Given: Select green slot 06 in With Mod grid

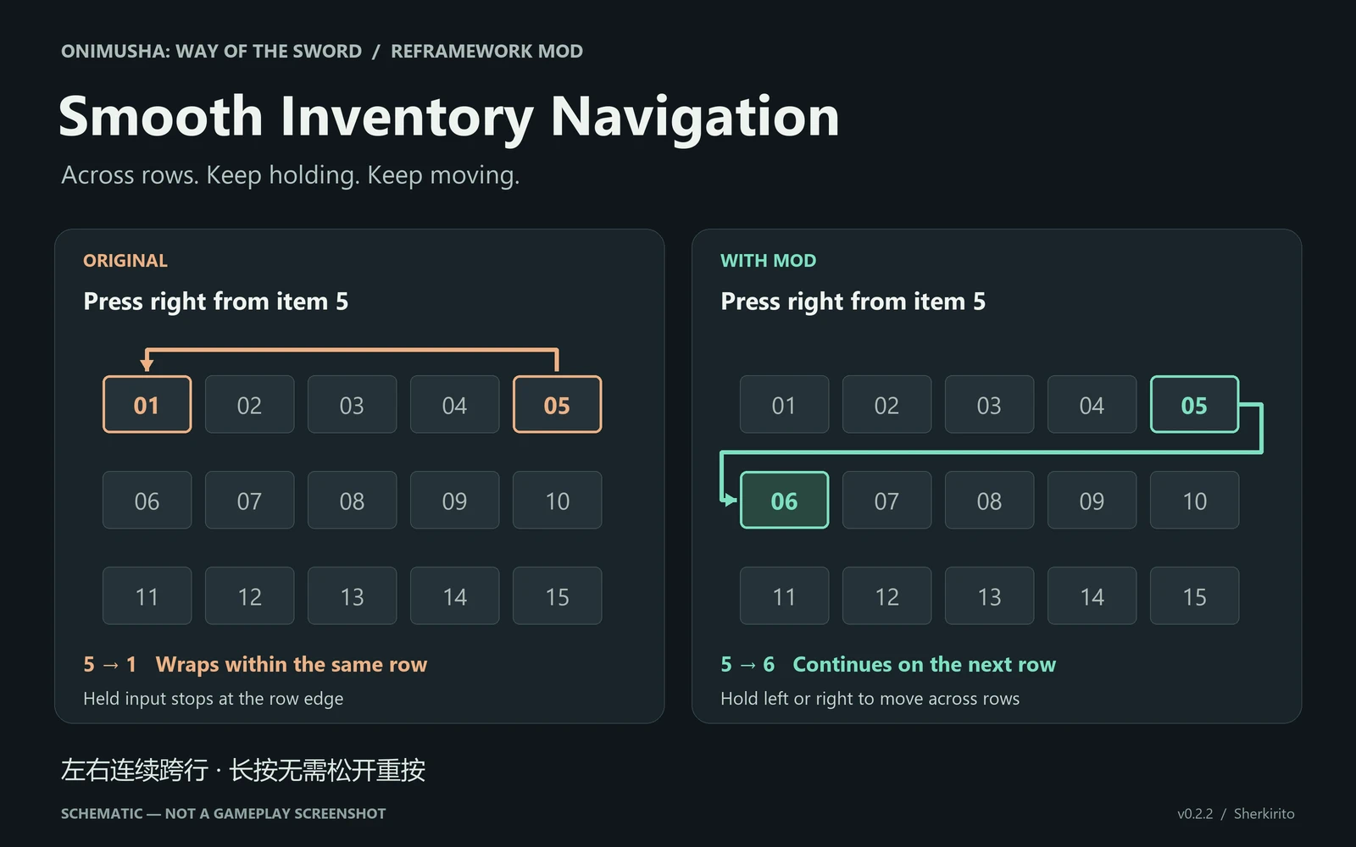Looking at the screenshot, I should click(784, 500).
